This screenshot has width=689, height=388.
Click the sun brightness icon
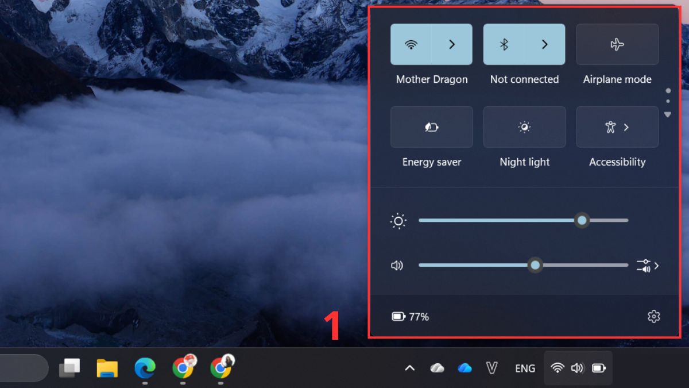coord(398,221)
